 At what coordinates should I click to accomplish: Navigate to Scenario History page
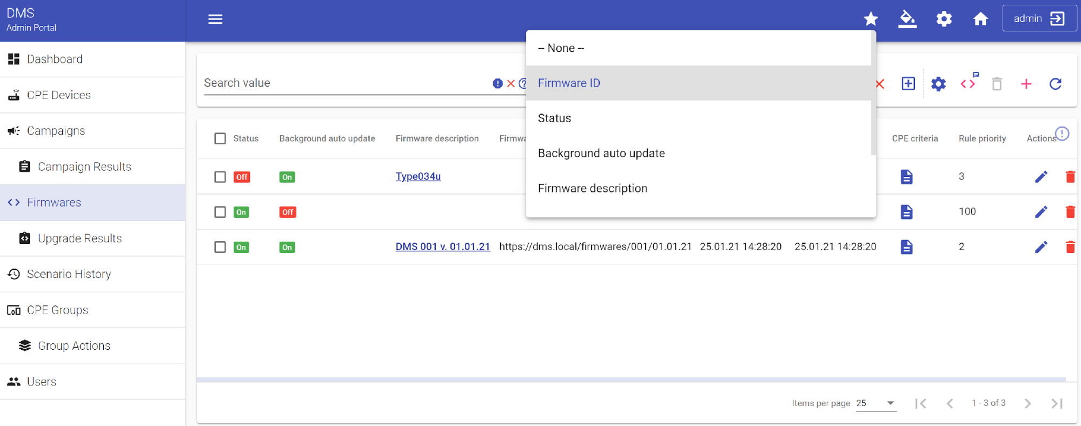click(x=69, y=274)
